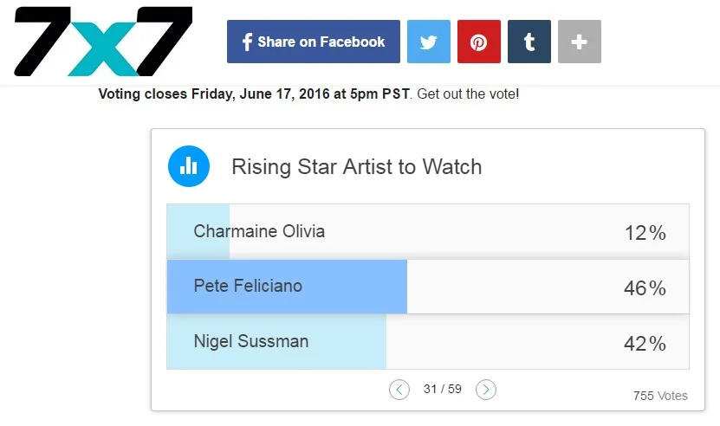Pin this page on Pinterest
Viewport: 720px width, 426px height.
[479, 42]
